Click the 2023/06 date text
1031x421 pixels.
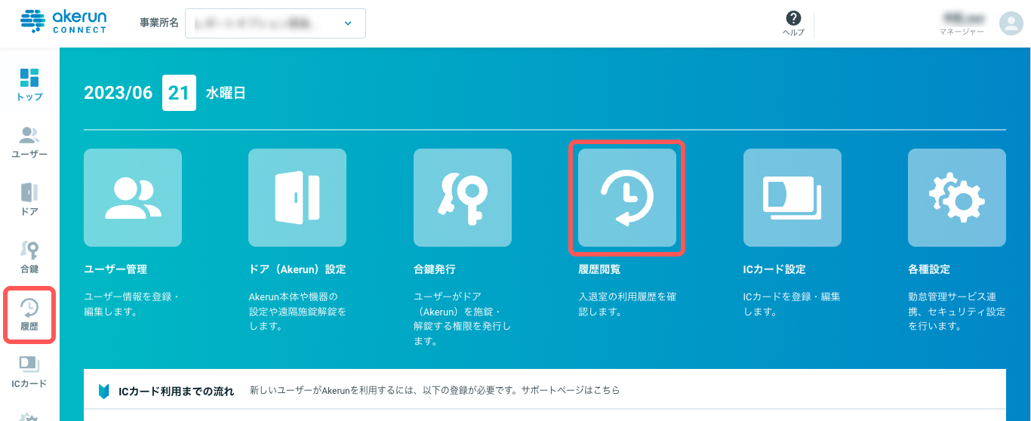[x=118, y=93]
